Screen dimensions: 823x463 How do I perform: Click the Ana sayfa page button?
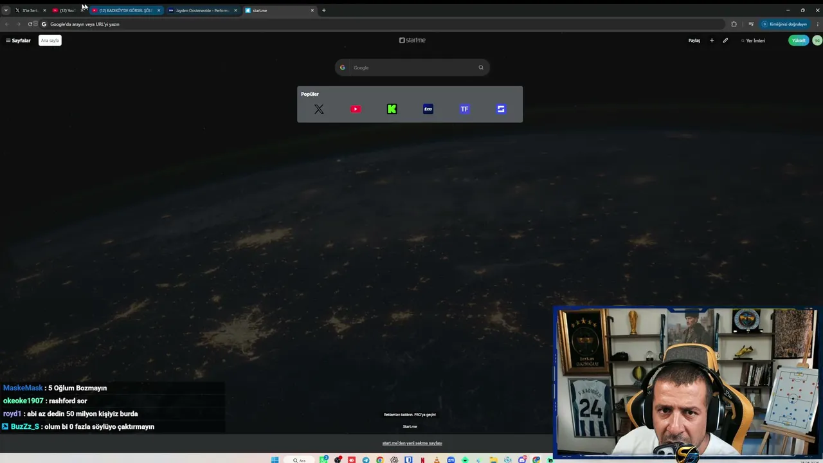click(x=50, y=41)
